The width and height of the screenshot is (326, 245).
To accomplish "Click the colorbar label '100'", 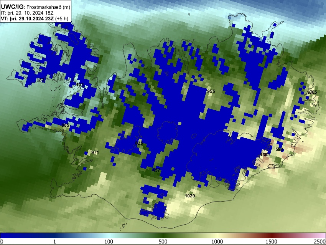I will coord(109,242).
